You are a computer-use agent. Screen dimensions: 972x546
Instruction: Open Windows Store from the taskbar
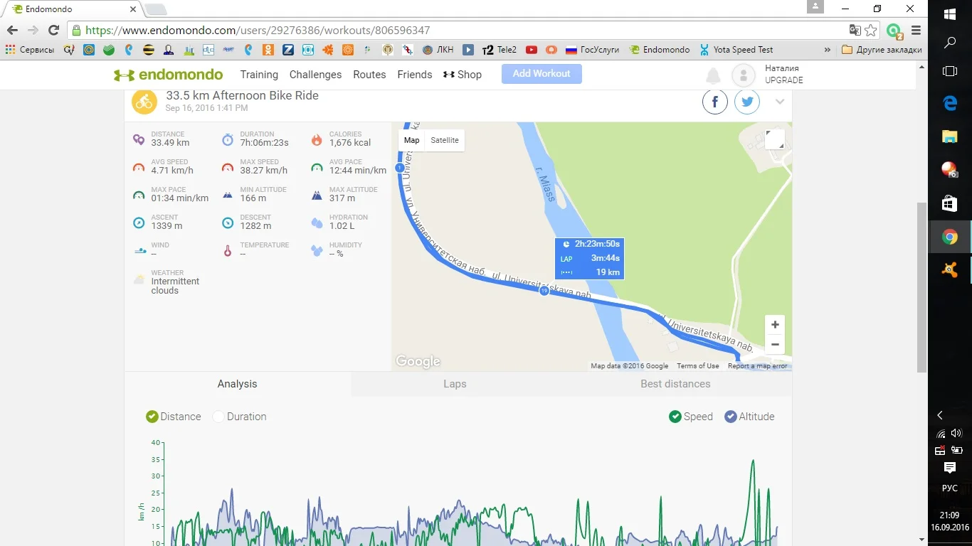pos(950,204)
